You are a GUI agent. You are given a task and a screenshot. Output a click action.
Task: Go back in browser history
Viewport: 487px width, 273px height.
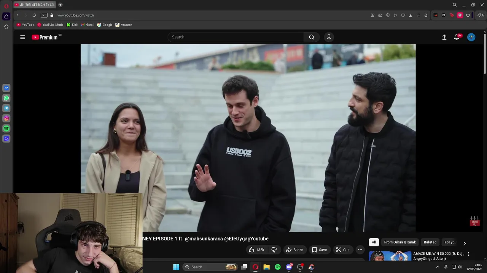click(18, 15)
